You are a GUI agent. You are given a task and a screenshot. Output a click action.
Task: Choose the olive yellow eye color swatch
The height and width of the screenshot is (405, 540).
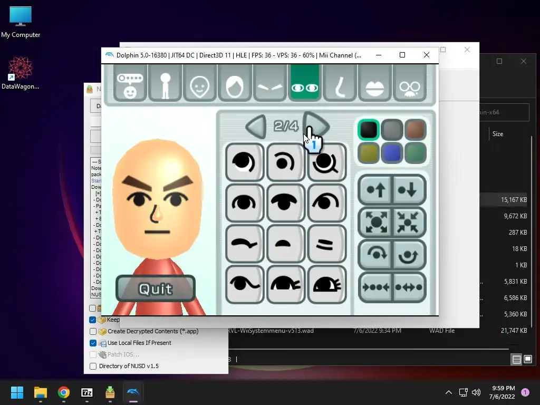point(369,153)
